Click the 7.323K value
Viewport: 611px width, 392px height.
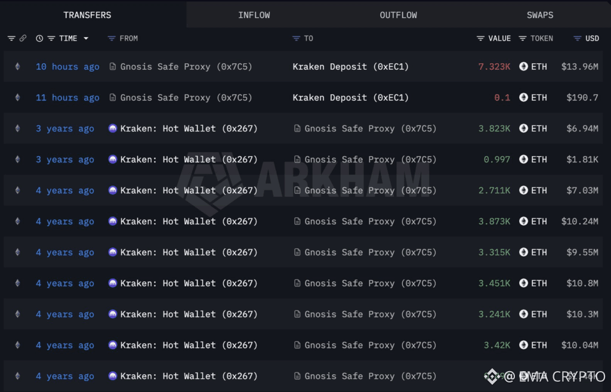[x=494, y=67]
